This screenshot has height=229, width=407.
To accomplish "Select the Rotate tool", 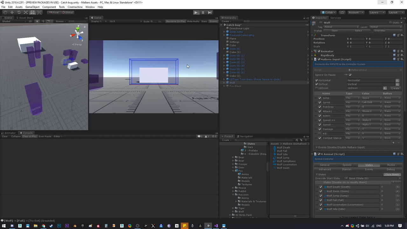I will coord(19,12).
